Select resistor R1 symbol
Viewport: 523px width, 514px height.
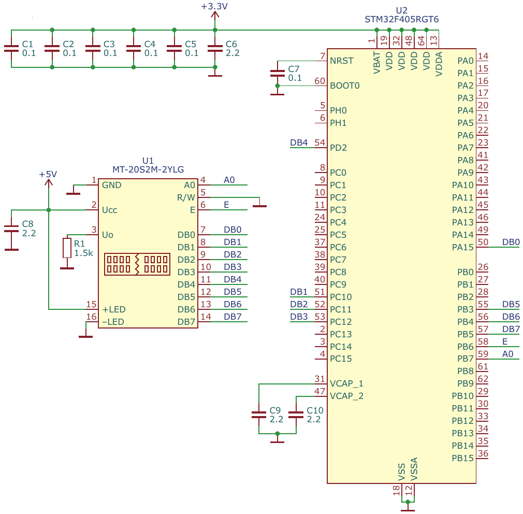click(67, 248)
